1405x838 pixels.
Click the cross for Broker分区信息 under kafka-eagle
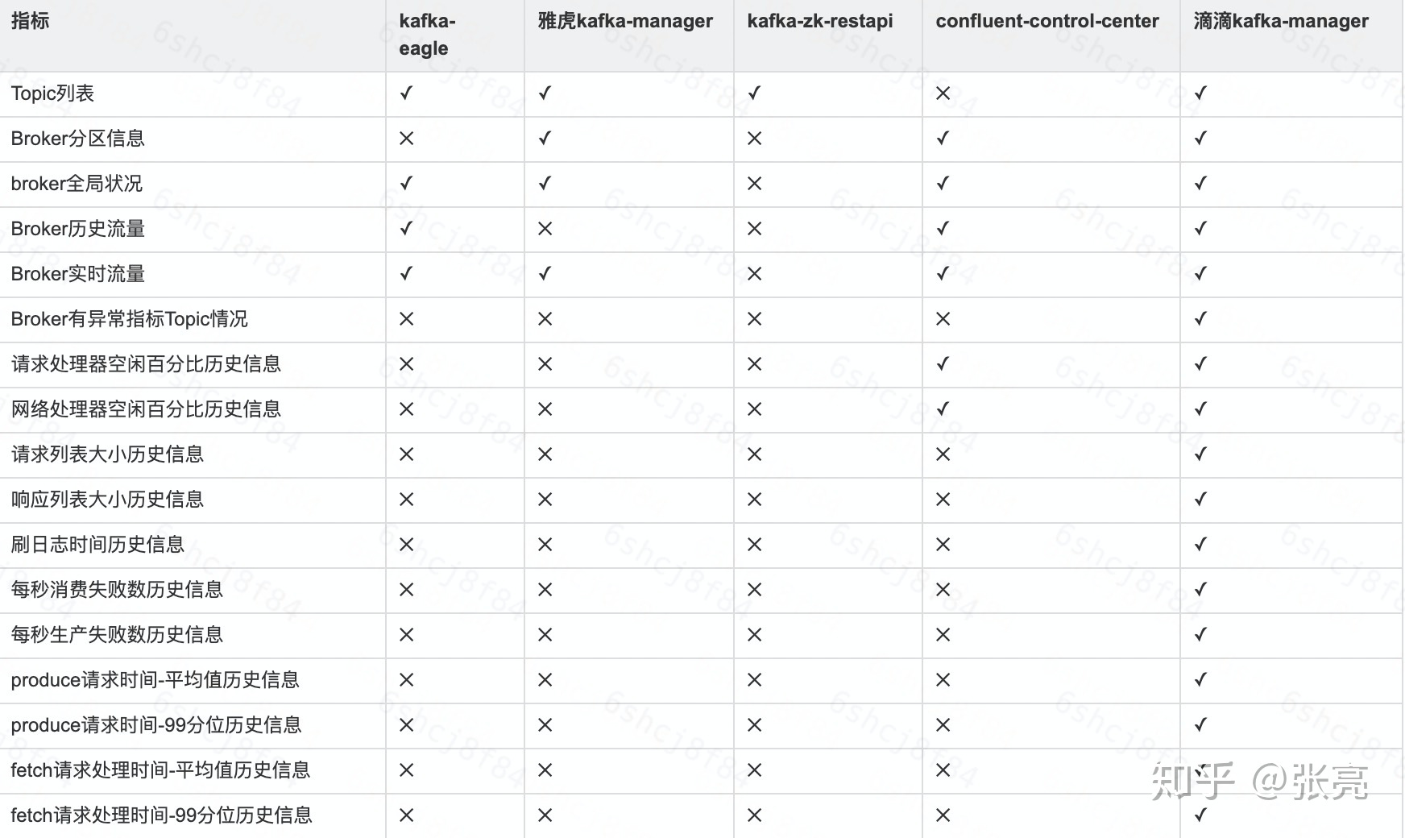click(406, 139)
